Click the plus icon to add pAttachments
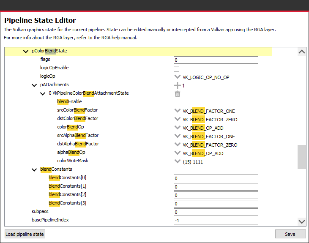309x243 pixels. click(178, 85)
